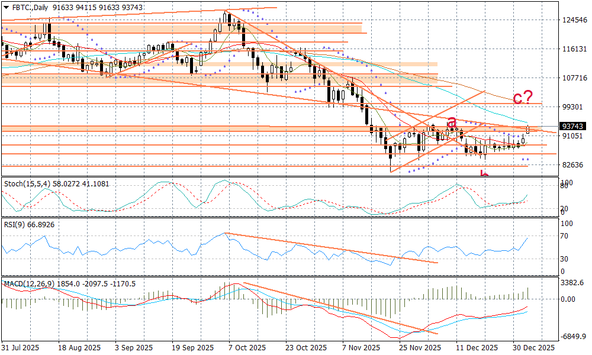Click the 124546 price axis level
Screen dimensions: 592x355
pyautogui.click(x=572, y=20)
